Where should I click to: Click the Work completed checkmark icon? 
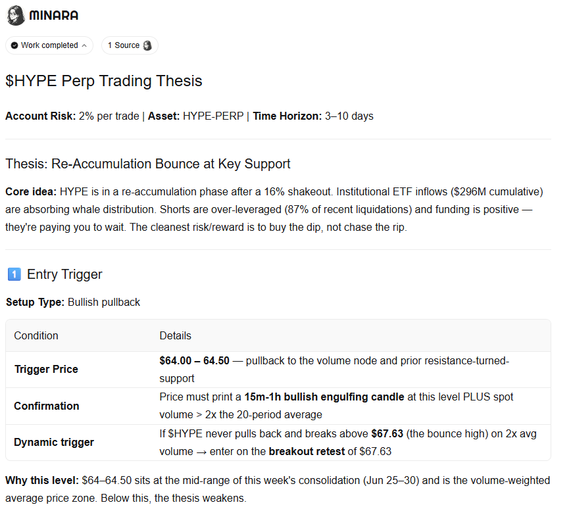pos(14,45)
